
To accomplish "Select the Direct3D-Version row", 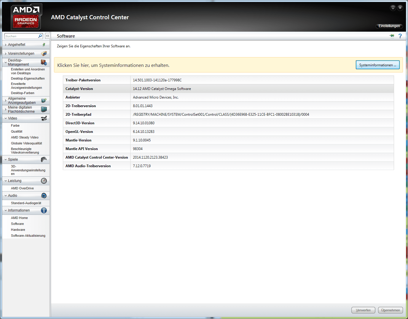I will tap(228, 123).
